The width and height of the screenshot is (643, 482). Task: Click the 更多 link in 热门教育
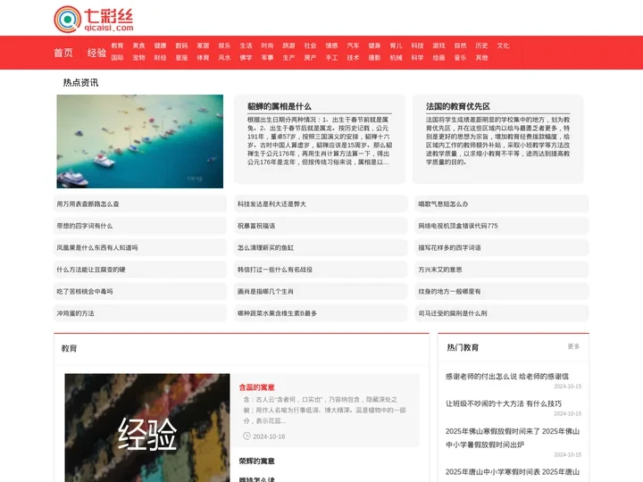[573, 346]
